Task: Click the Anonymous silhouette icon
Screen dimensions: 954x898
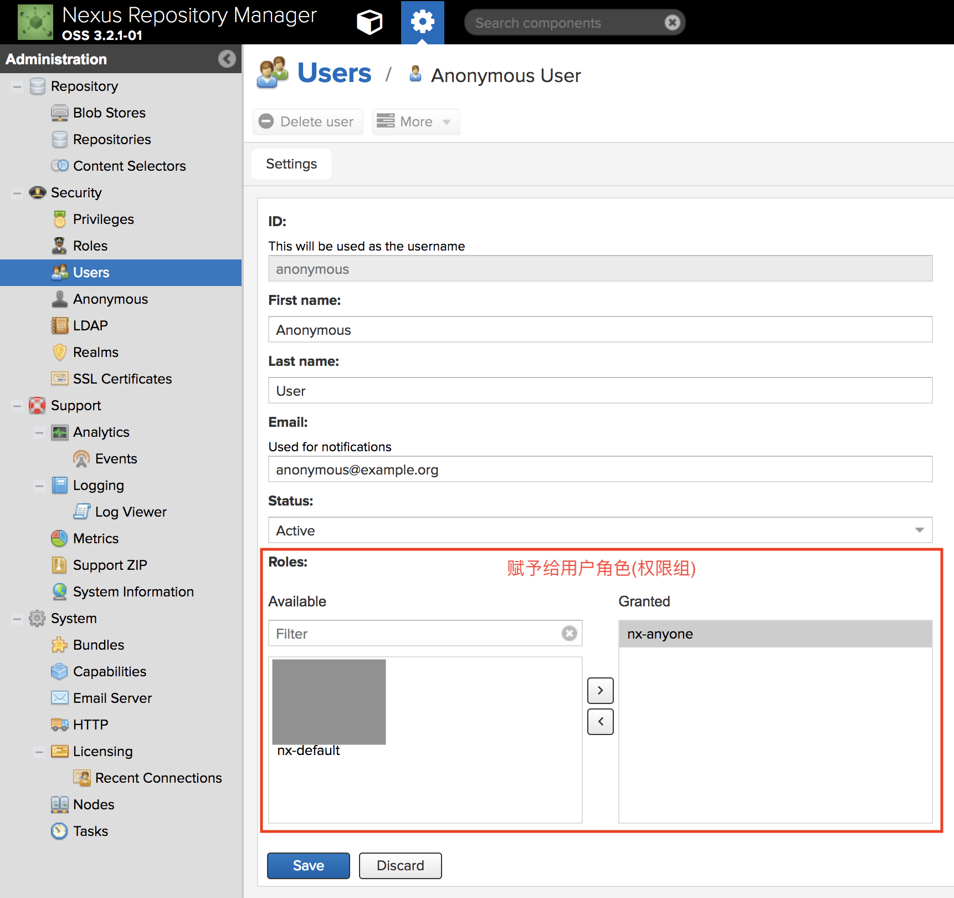Action: (59, 299)
